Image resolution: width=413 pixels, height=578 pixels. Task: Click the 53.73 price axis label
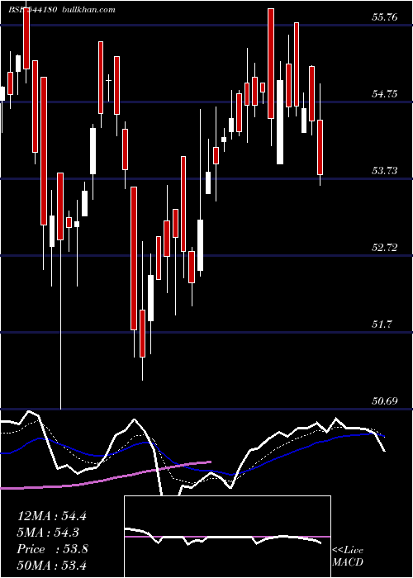click(385, 171)
